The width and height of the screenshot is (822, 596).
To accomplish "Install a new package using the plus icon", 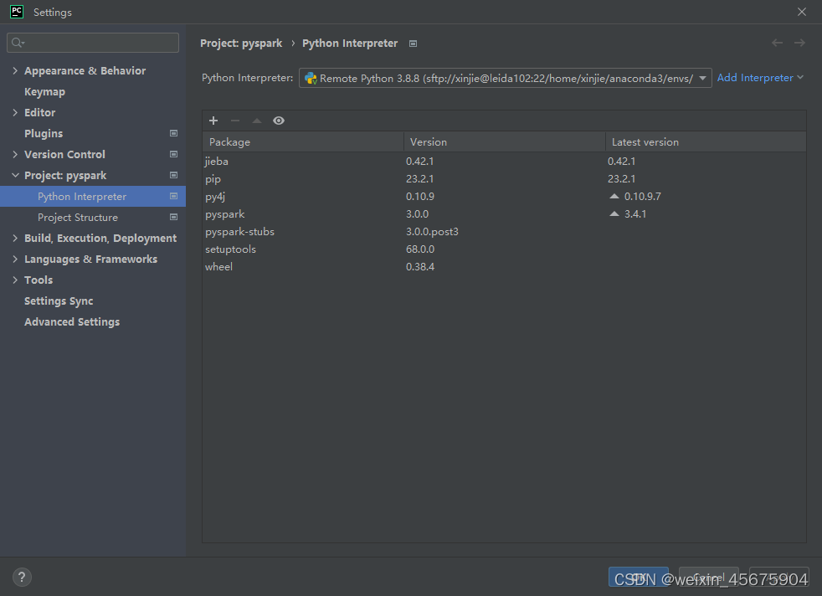I will [x=213, y=121].
